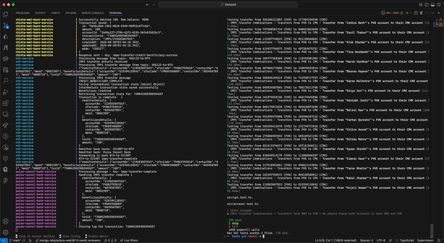Click the new terminal plus icon
Viewport: 444px width, 243px height.
406,13
